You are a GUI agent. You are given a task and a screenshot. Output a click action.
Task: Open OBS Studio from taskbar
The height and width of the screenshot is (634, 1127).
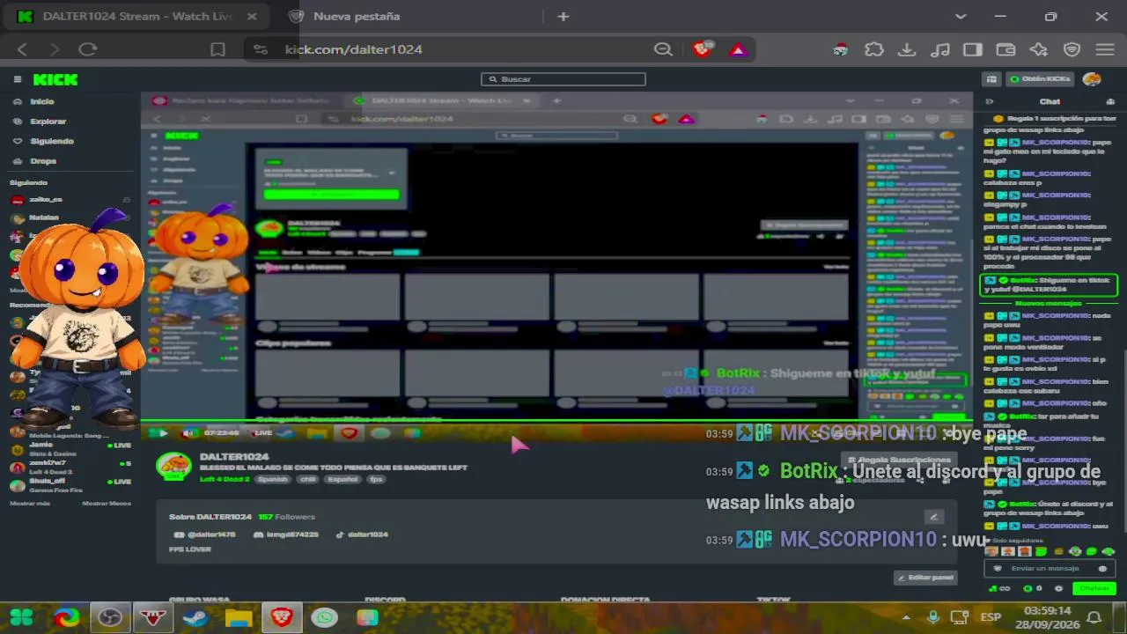[x=110, y=617]
